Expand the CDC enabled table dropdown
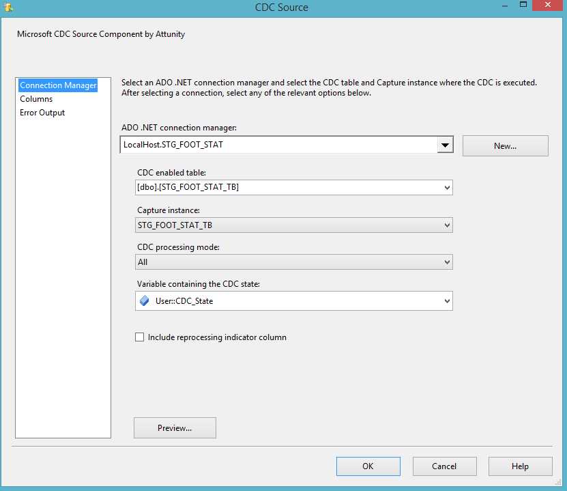Screen dimensions: 567x491 (447, 187)
